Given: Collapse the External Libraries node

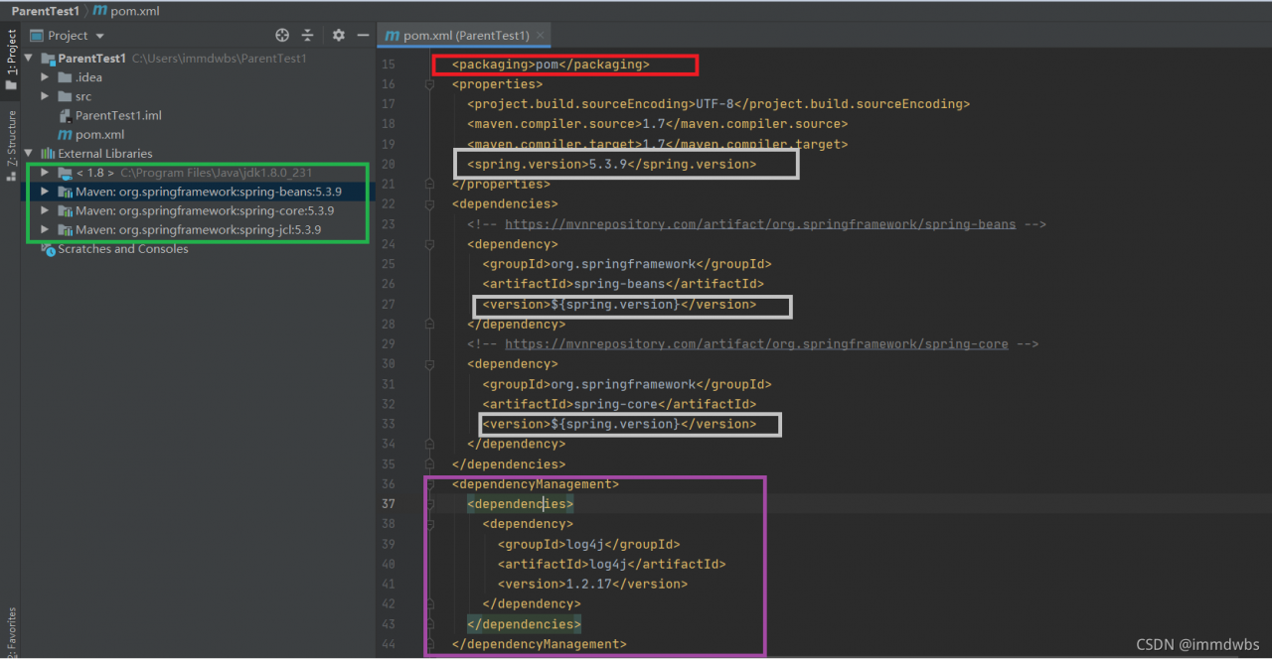Looking at the screenshot, I should pyautogui.click(x=29, y=154).
